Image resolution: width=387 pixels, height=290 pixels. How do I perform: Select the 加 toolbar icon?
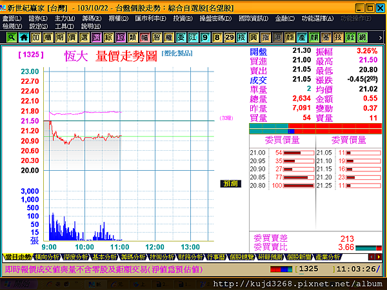coord(35,37)
